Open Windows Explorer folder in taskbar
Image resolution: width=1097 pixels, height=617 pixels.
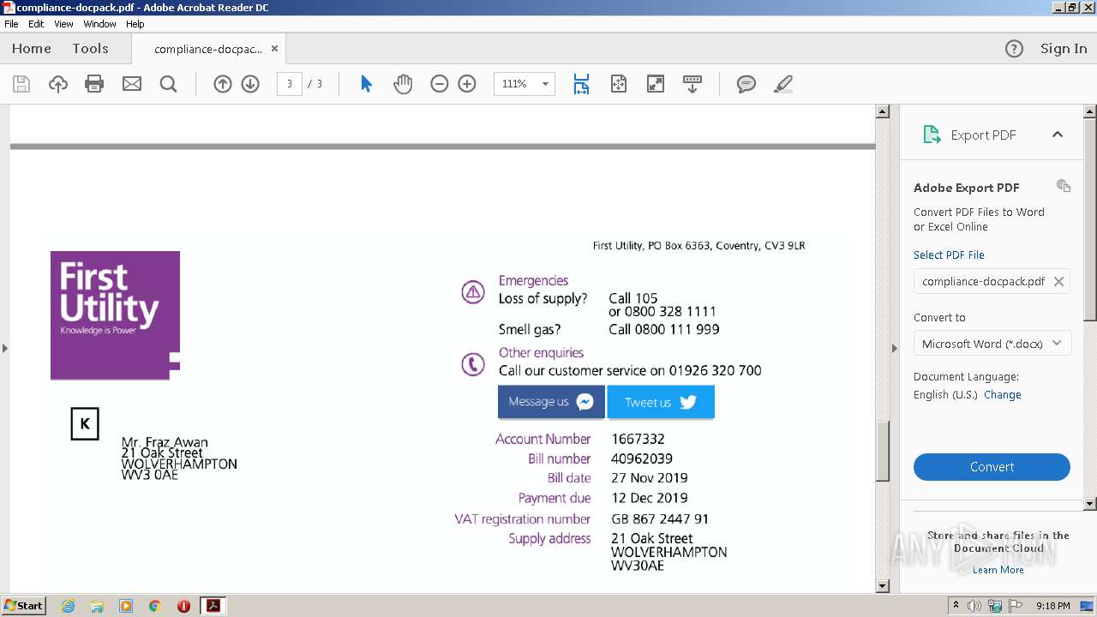click(97, 606)
